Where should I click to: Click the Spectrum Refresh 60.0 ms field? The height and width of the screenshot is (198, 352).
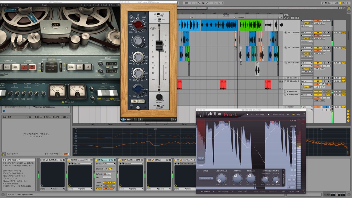107,174
